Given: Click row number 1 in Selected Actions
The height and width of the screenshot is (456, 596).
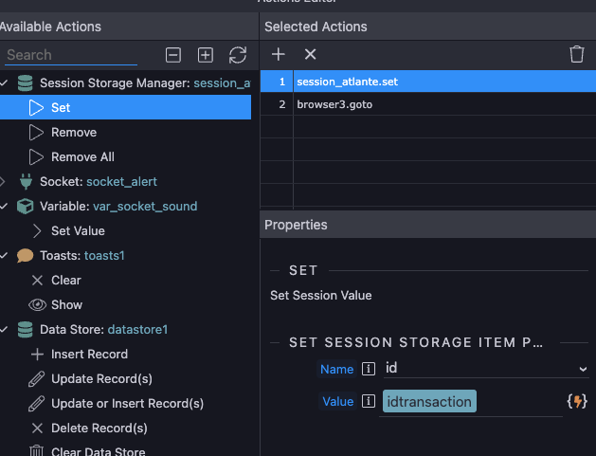Looking at the screenshot, I should point(281,82).
